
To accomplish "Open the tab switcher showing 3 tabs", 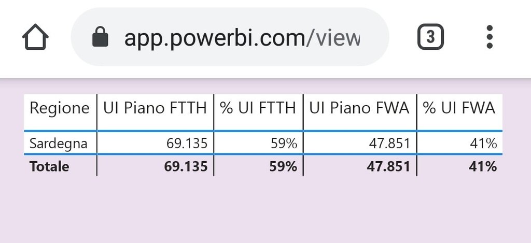I will pos(430,37).
